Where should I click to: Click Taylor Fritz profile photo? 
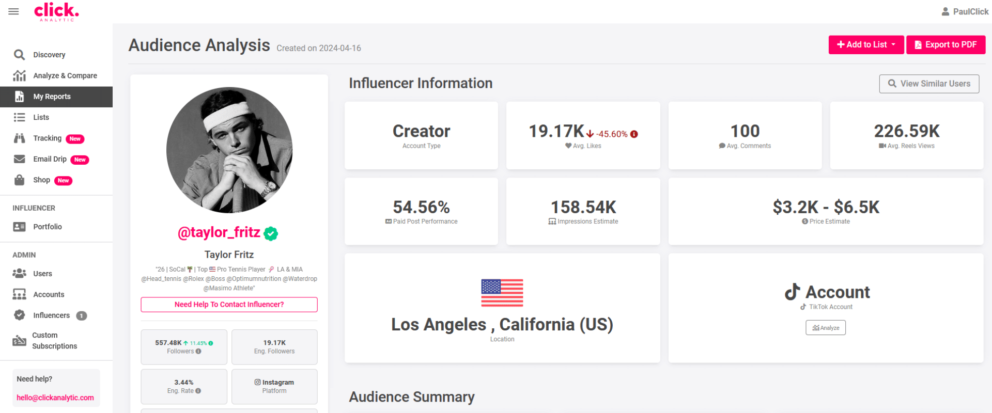click(229, 150)
